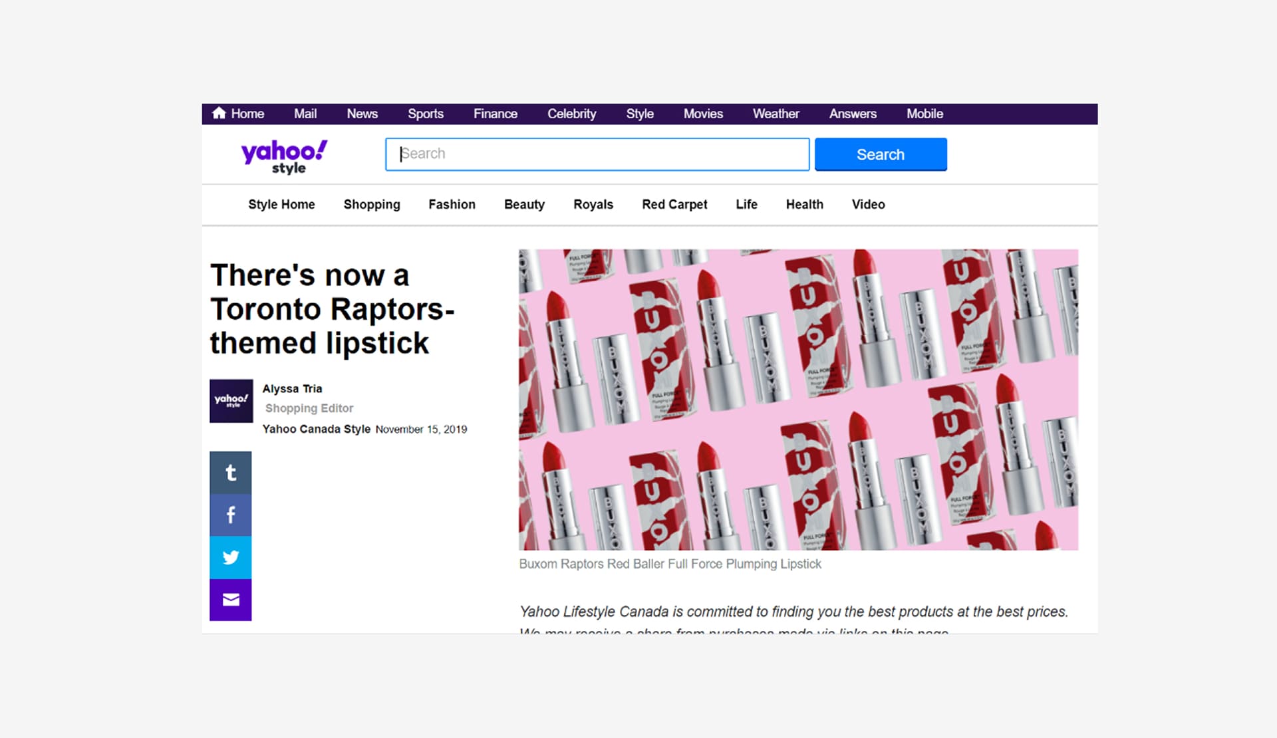This screenshot has height=738, width=1277.
Task: Click the Shopping Editor title text
Action: (x=309, y=408)
